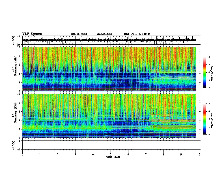Click the flat ch.3(V) trace line
The height and width of the screenshot is (173, 224).
[x=109, y=145]
